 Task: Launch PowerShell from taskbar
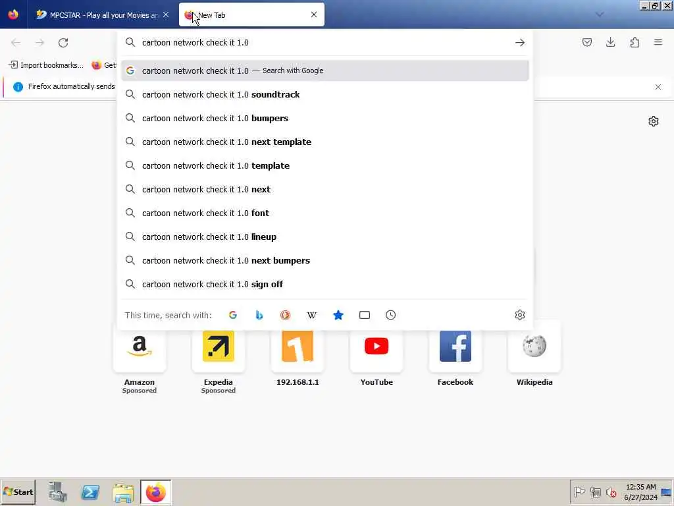pyautogui.click(x=90, y=492)
